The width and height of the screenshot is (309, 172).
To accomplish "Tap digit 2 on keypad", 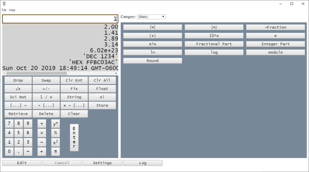I will click(19, 142).
